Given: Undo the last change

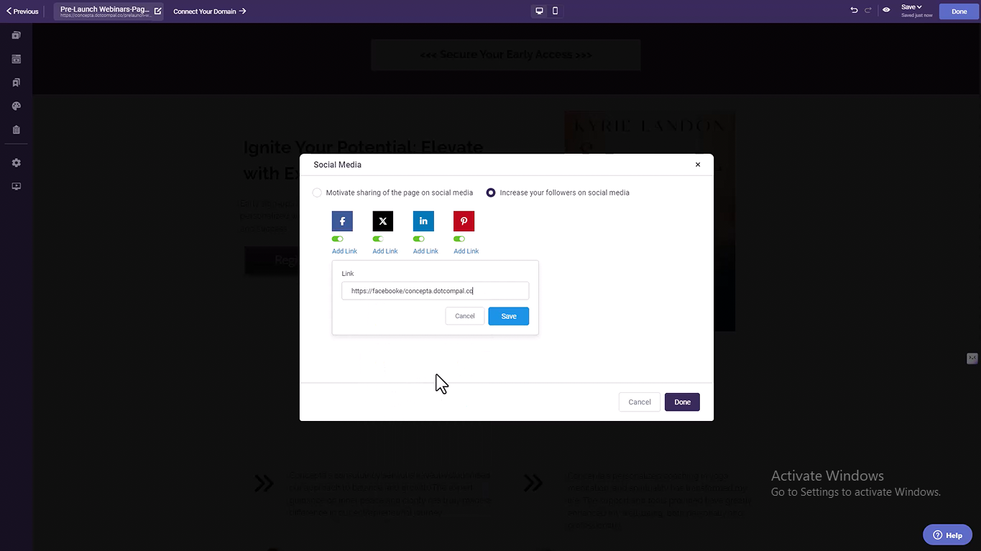Looking at the screenshot, I should coord(854,11).
